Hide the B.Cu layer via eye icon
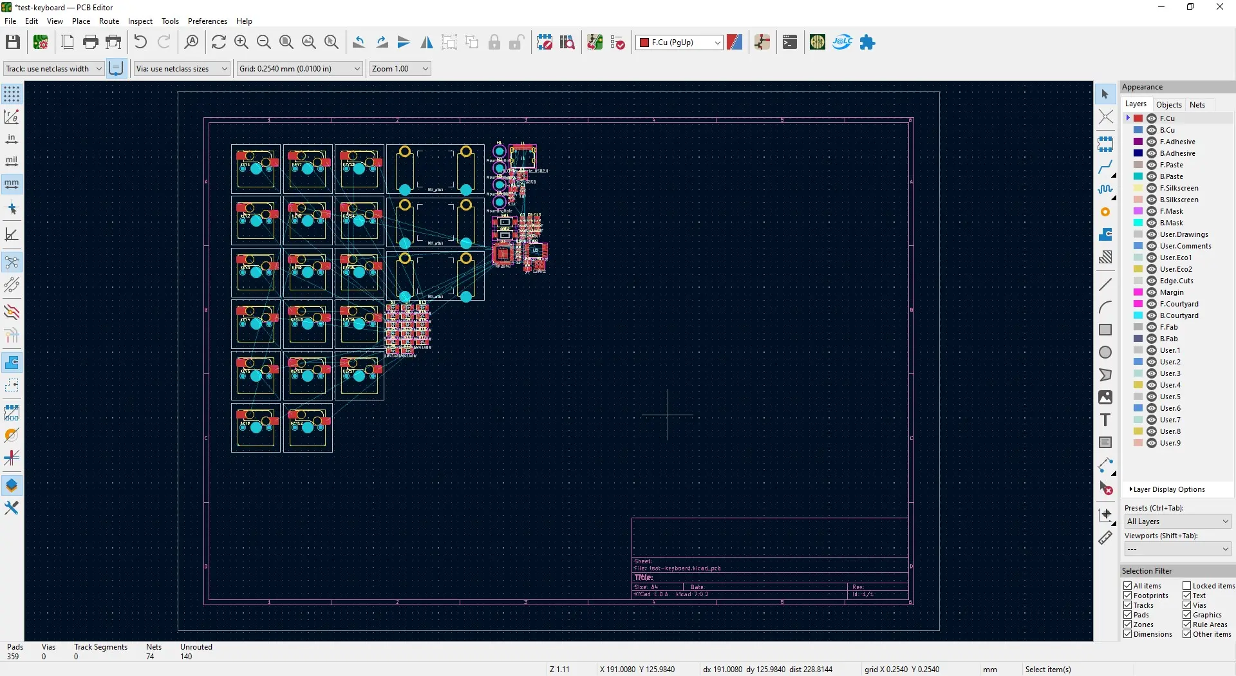Viewport: 1236px width, 676px height. tap(1152, 130)
